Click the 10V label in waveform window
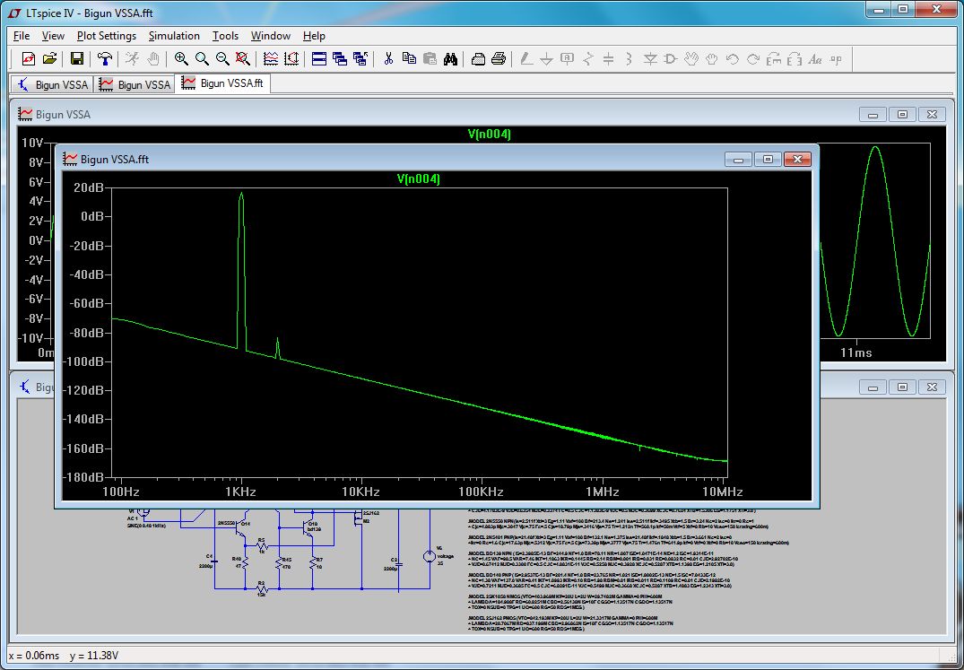Image resolution: width=964 pixels, height=670 pixels. click(32, 143)
